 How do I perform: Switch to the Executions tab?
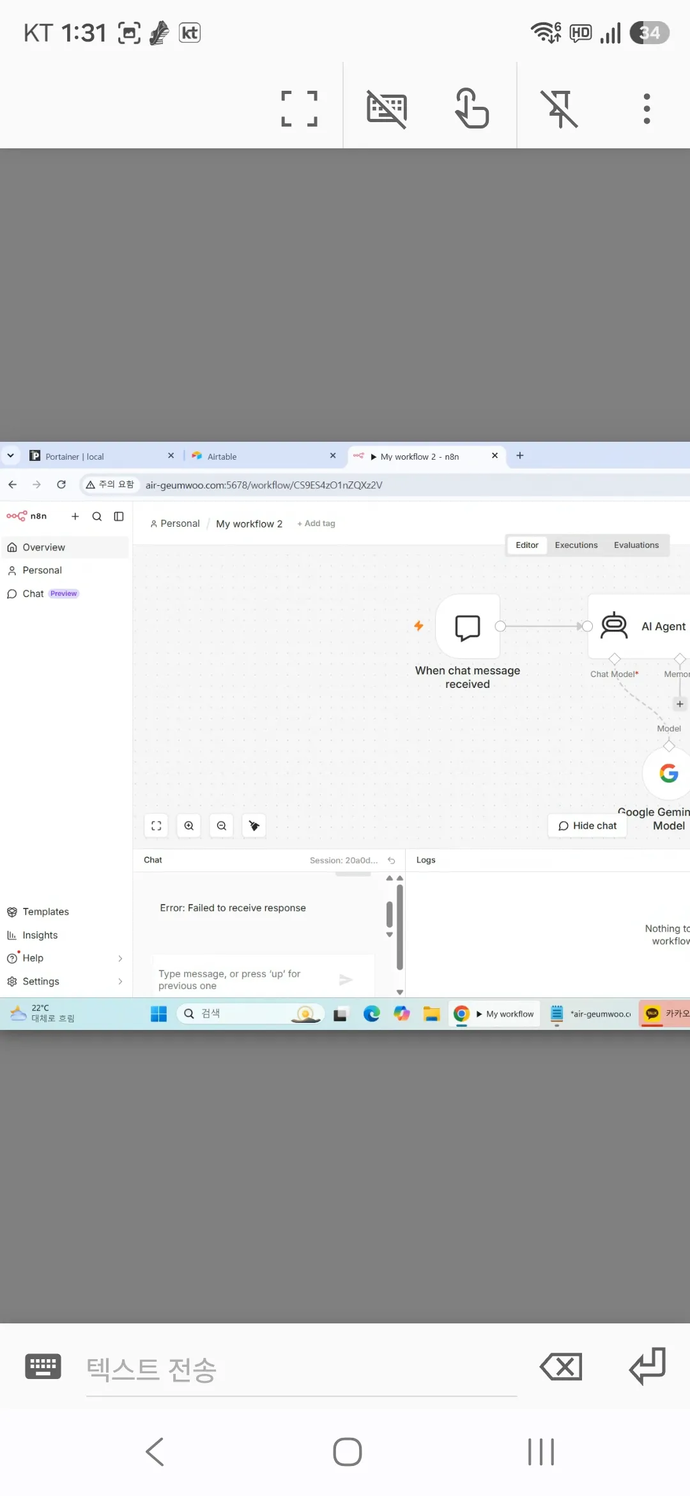click(x=576, y=545)
